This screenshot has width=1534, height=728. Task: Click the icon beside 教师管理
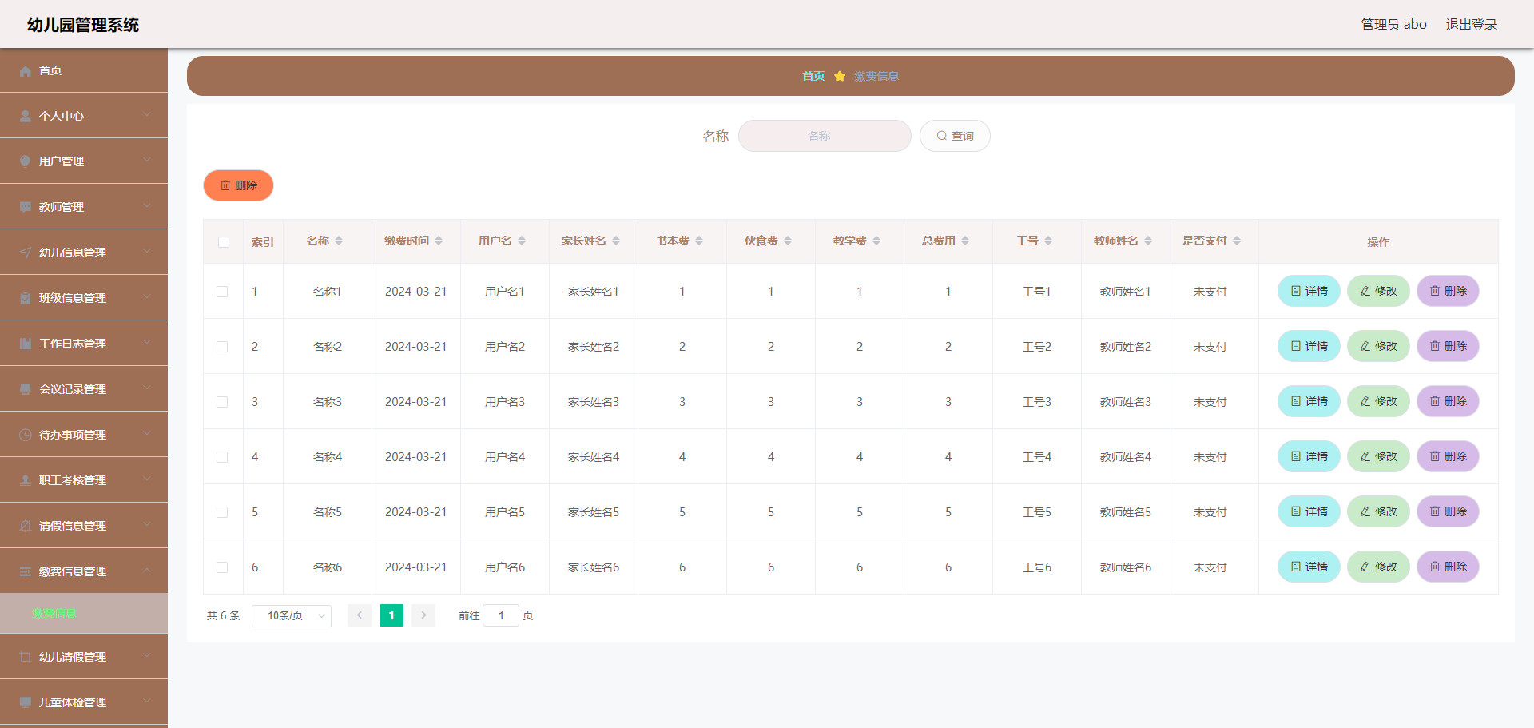click(26, 208)
